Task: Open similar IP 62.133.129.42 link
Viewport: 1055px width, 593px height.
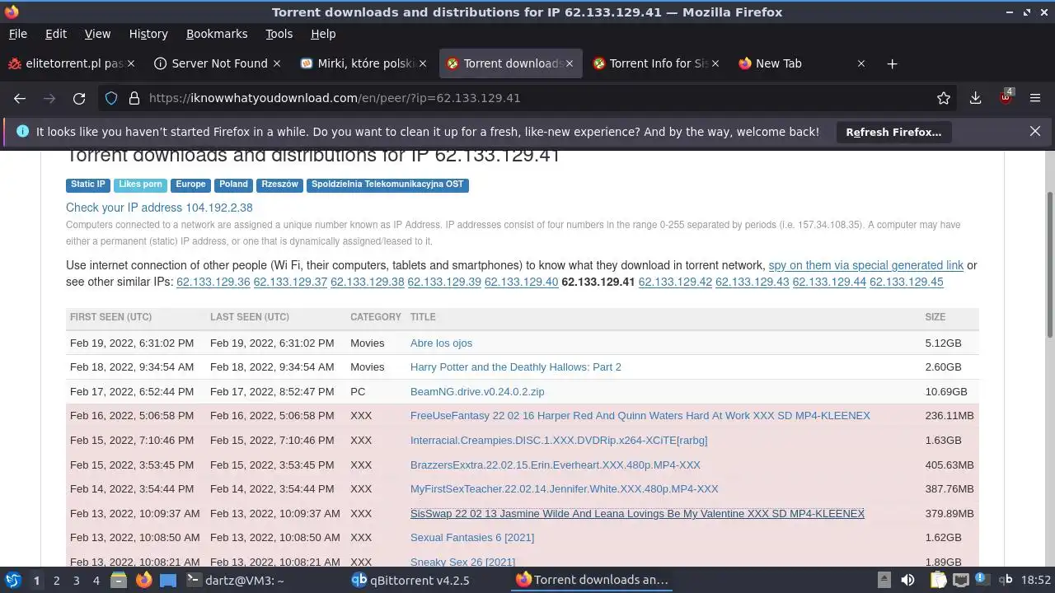Action: point(675,282)
